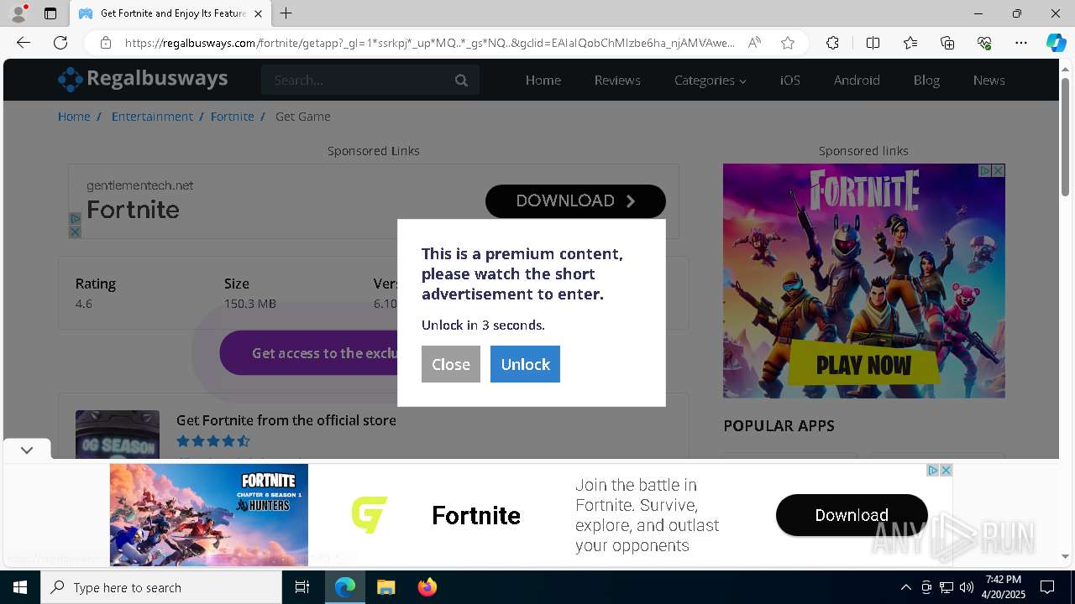The height and width of the screenshot is (604, 1075).
Task: Click Get Fortnite from the official store
Action: pos(286,420)
